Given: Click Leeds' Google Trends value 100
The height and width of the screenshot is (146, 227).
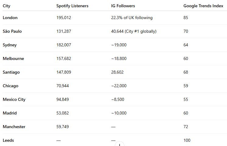Looking at the screenshot, I should tap(187, 140).
